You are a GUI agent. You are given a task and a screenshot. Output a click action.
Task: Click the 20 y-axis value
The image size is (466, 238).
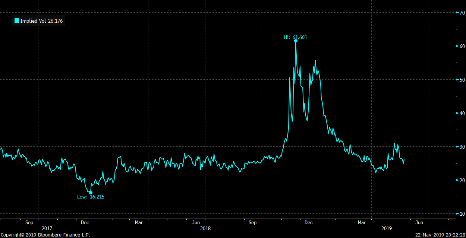(462, 180)
